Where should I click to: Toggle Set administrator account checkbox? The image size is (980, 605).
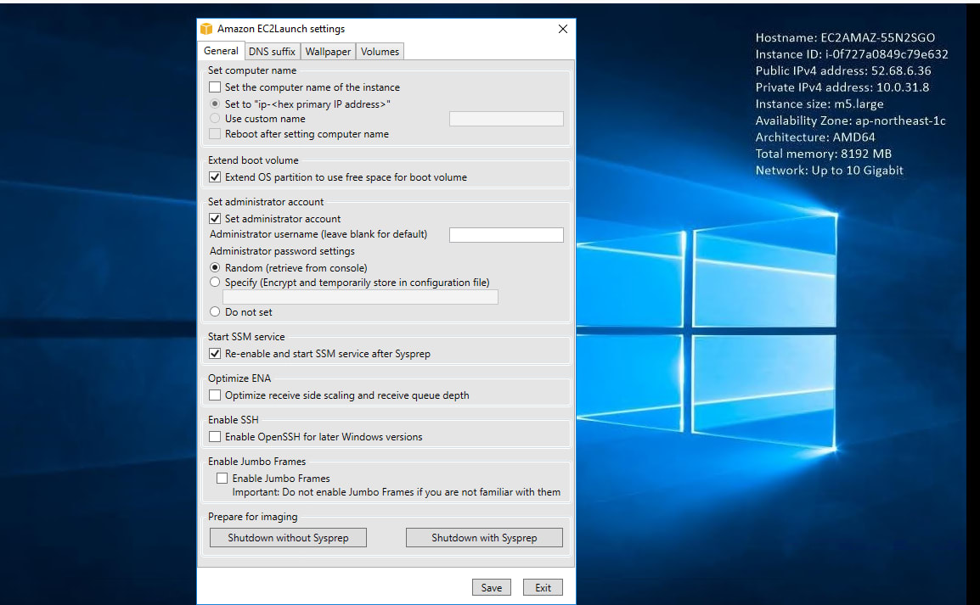(215, 219)
